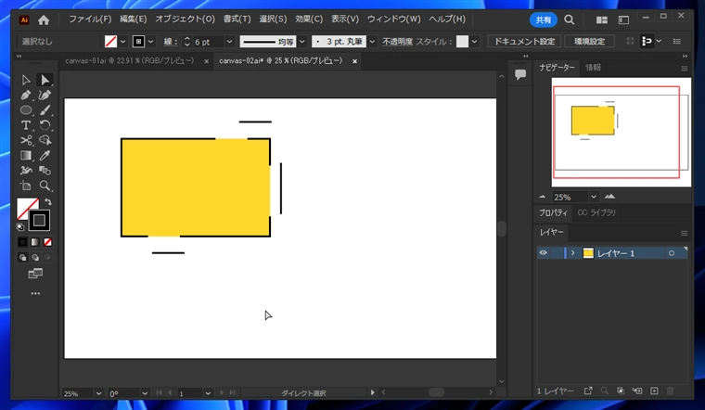Open ファイル(F) menu
This screenshot has height=410, width=705.
(x=90, y=19)
